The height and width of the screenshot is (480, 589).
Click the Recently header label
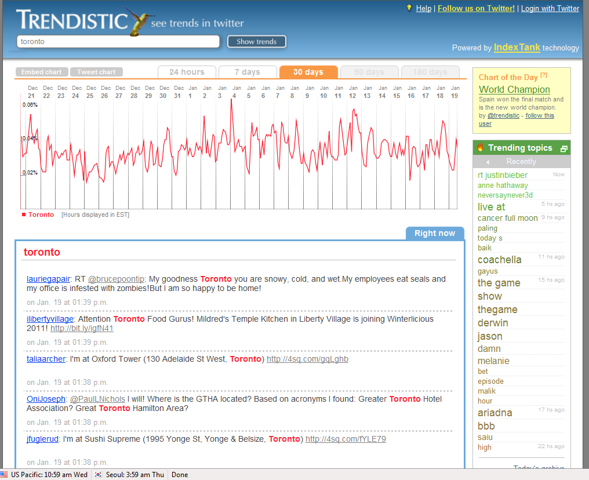click(521, 162)
